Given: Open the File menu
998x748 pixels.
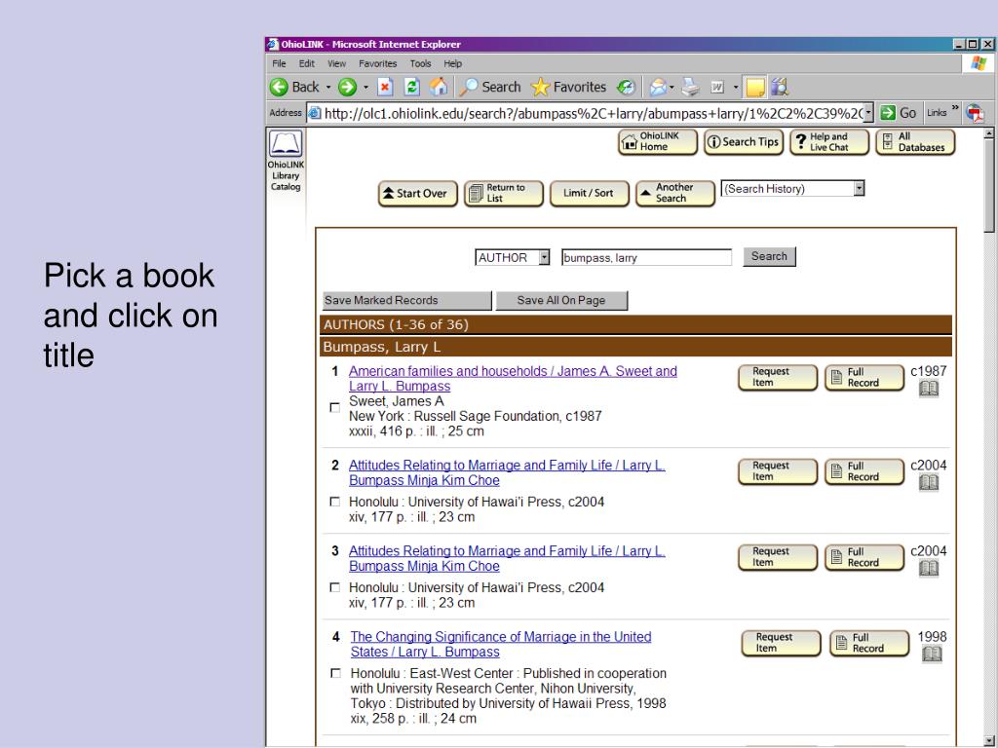Looking at the screenshot, I should (279, 63).
